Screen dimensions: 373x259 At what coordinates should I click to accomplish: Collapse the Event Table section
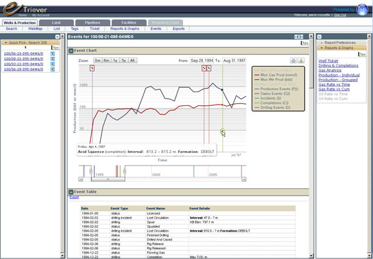coord(71,192)
